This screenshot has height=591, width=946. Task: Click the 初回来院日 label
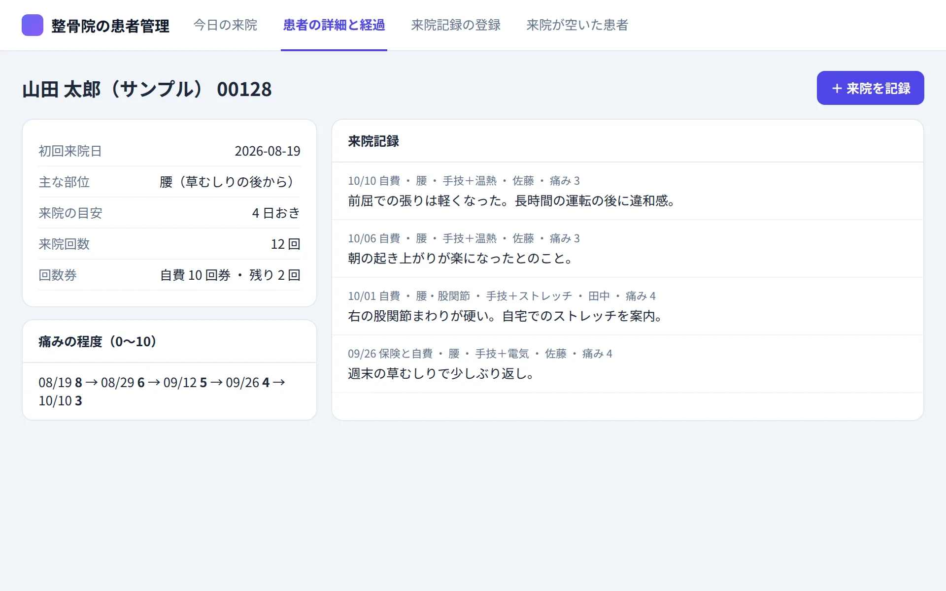point(70,151)
